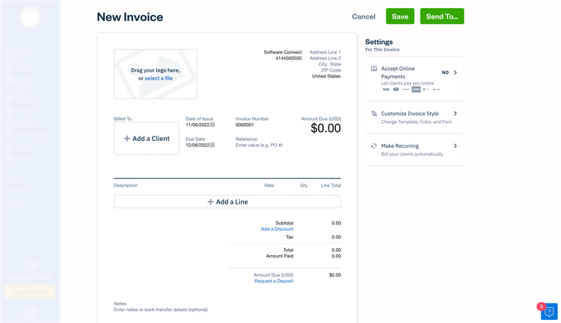Click the Due Date 12/06/2022 value
The width and height of the screenshot is (561, 323).
pos(197,145)
